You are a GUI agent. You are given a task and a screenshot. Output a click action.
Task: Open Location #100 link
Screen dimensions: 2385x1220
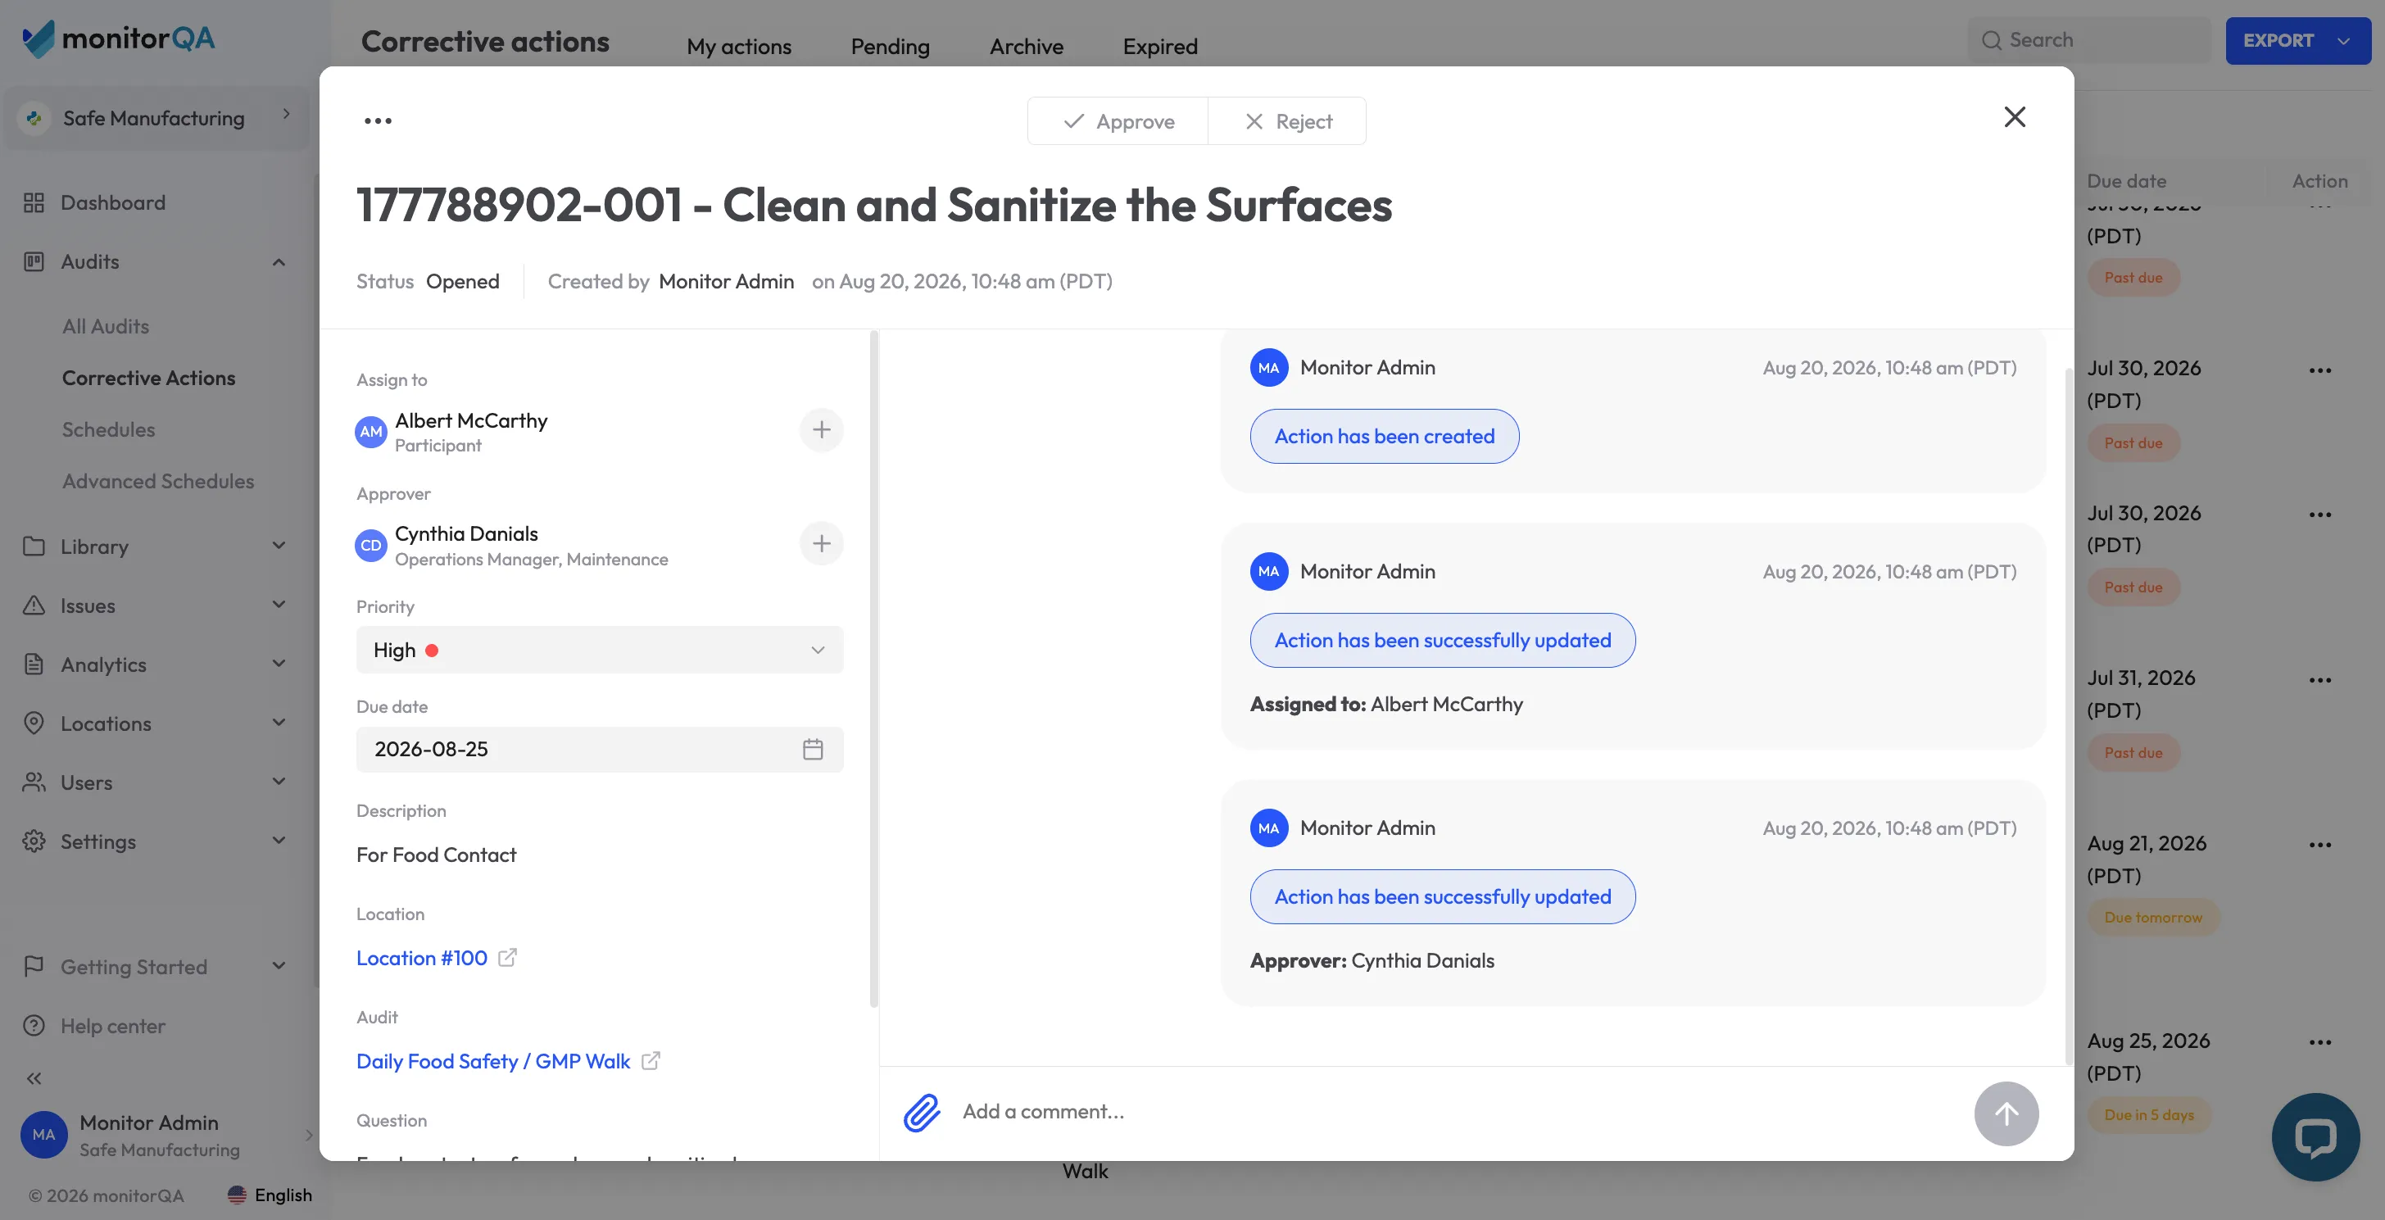pos(422,958)
